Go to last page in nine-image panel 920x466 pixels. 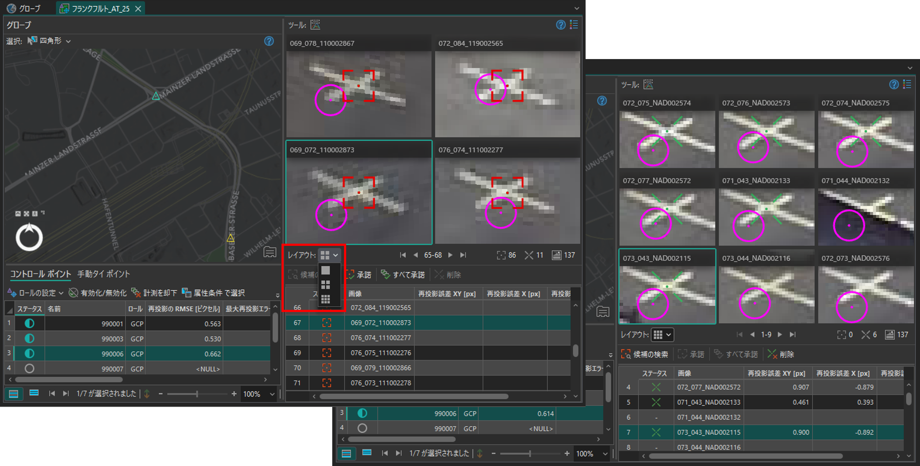(x=793, y=335)
